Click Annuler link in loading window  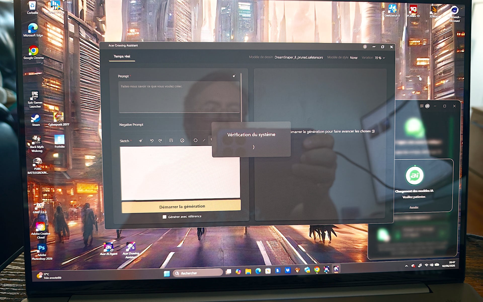pos(414,207)
